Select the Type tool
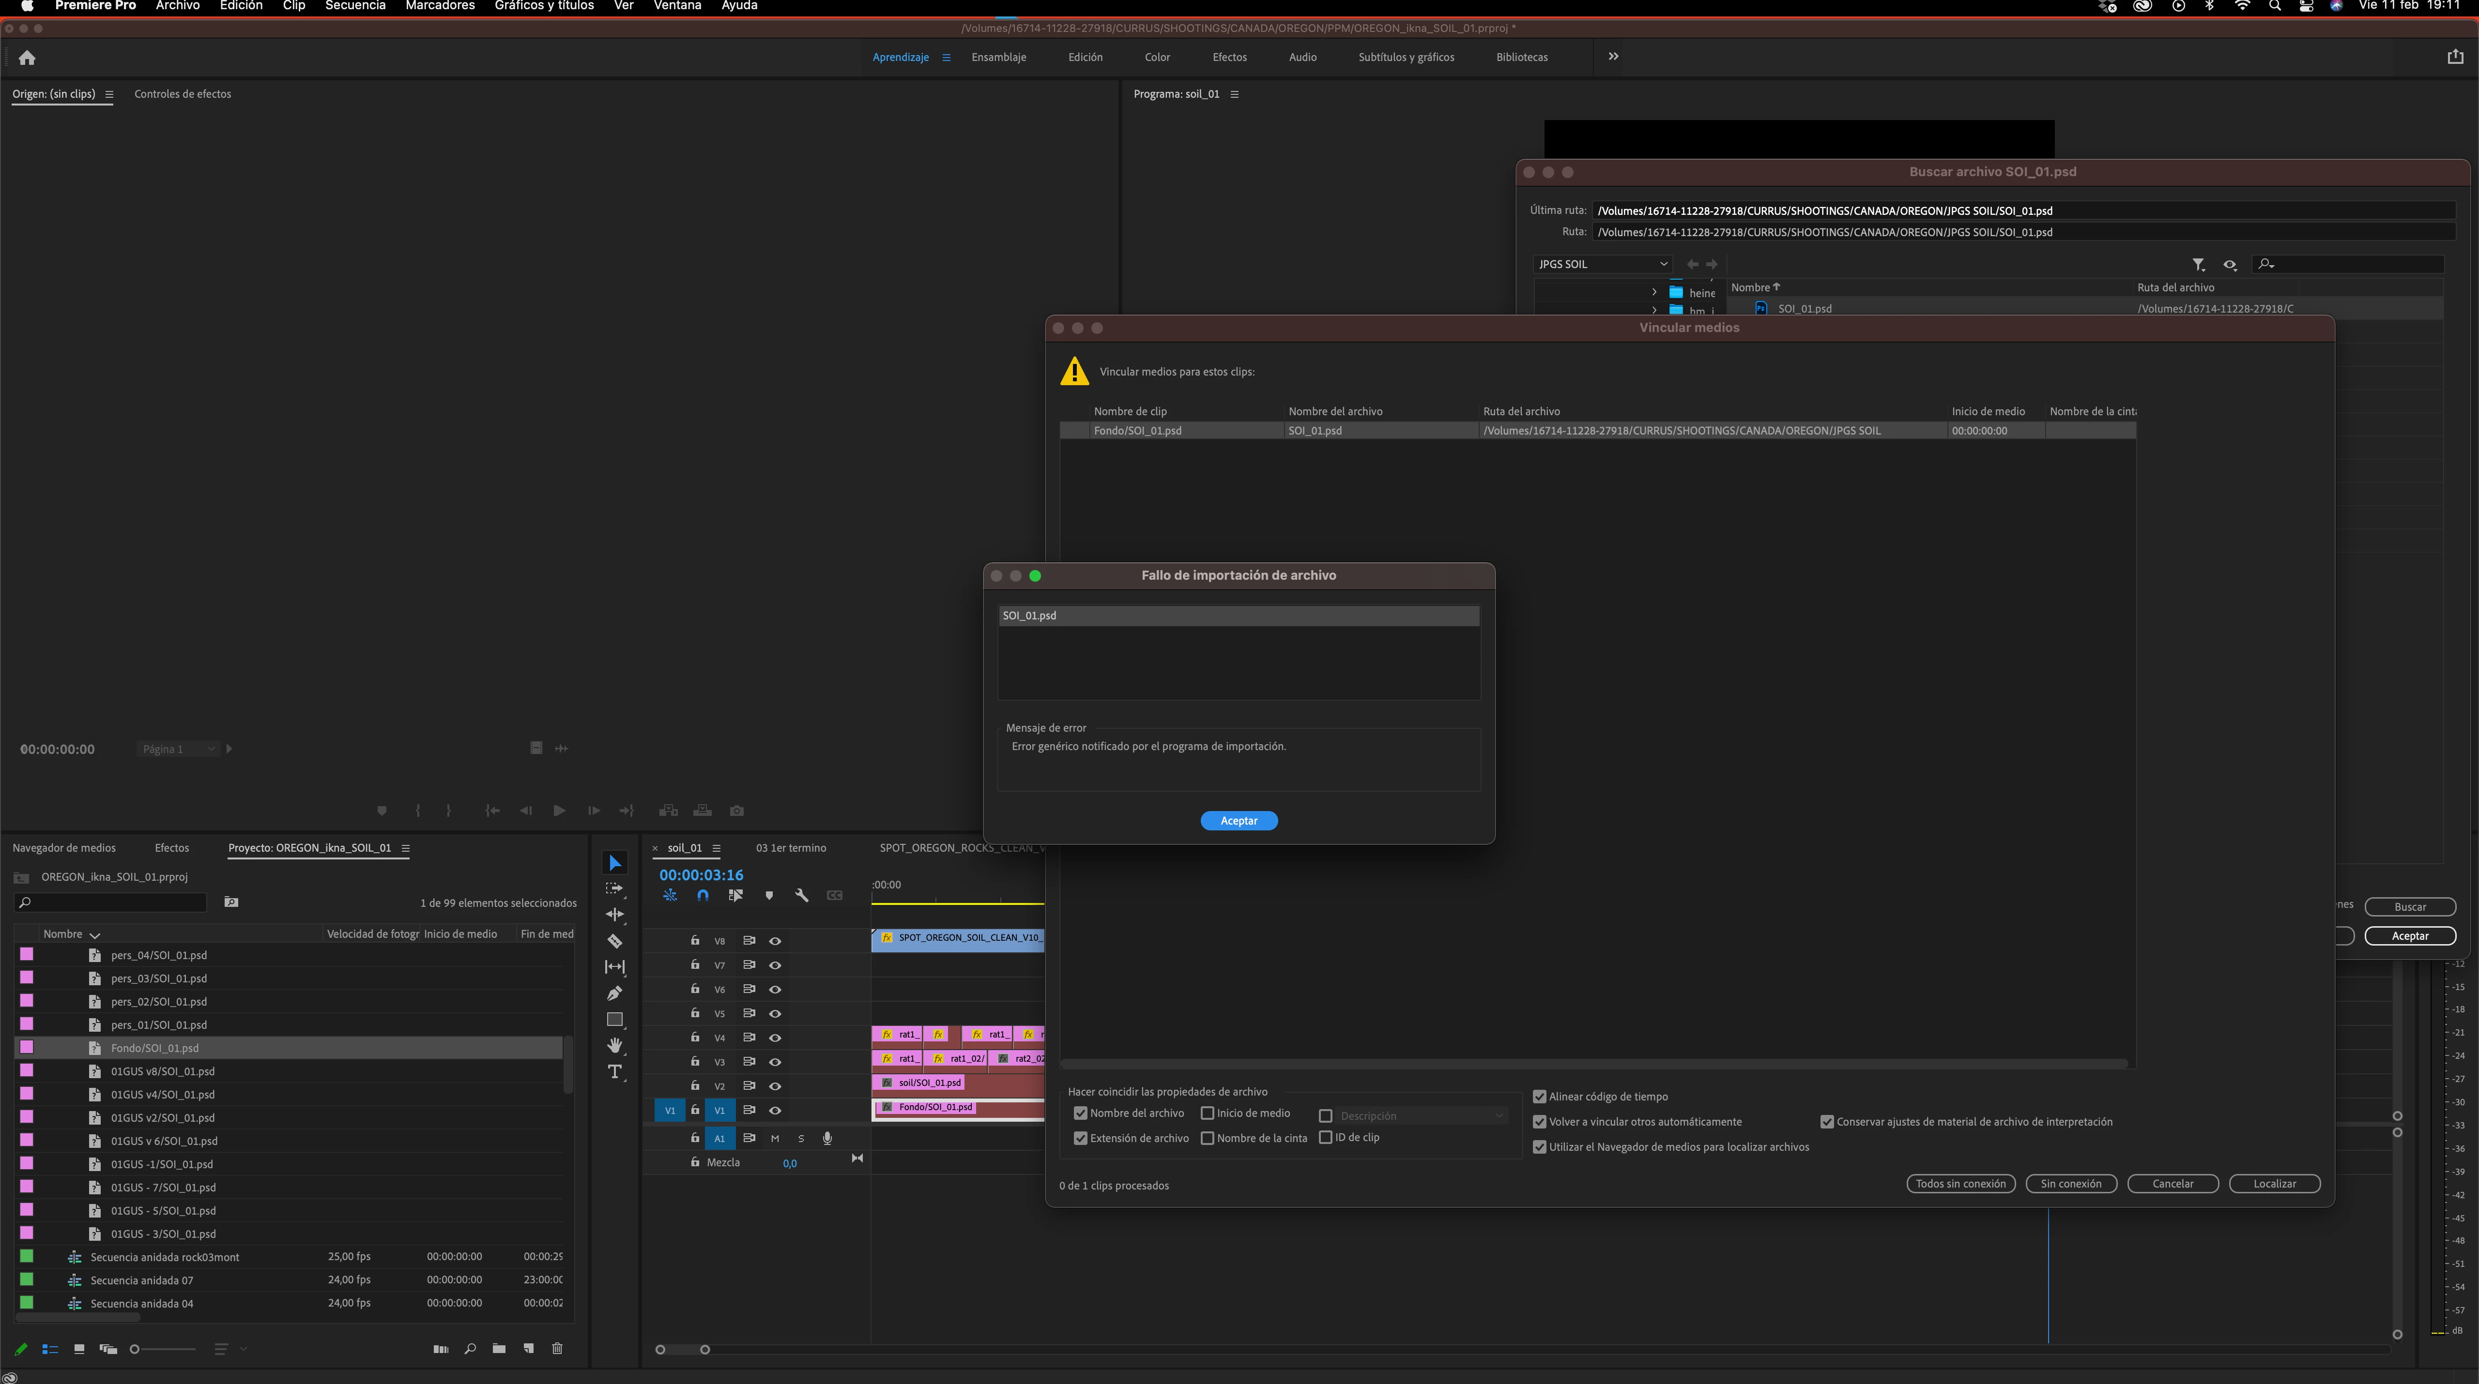 [x=614, y=1071]
